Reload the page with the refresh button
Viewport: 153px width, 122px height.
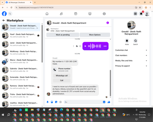point(11,8)
